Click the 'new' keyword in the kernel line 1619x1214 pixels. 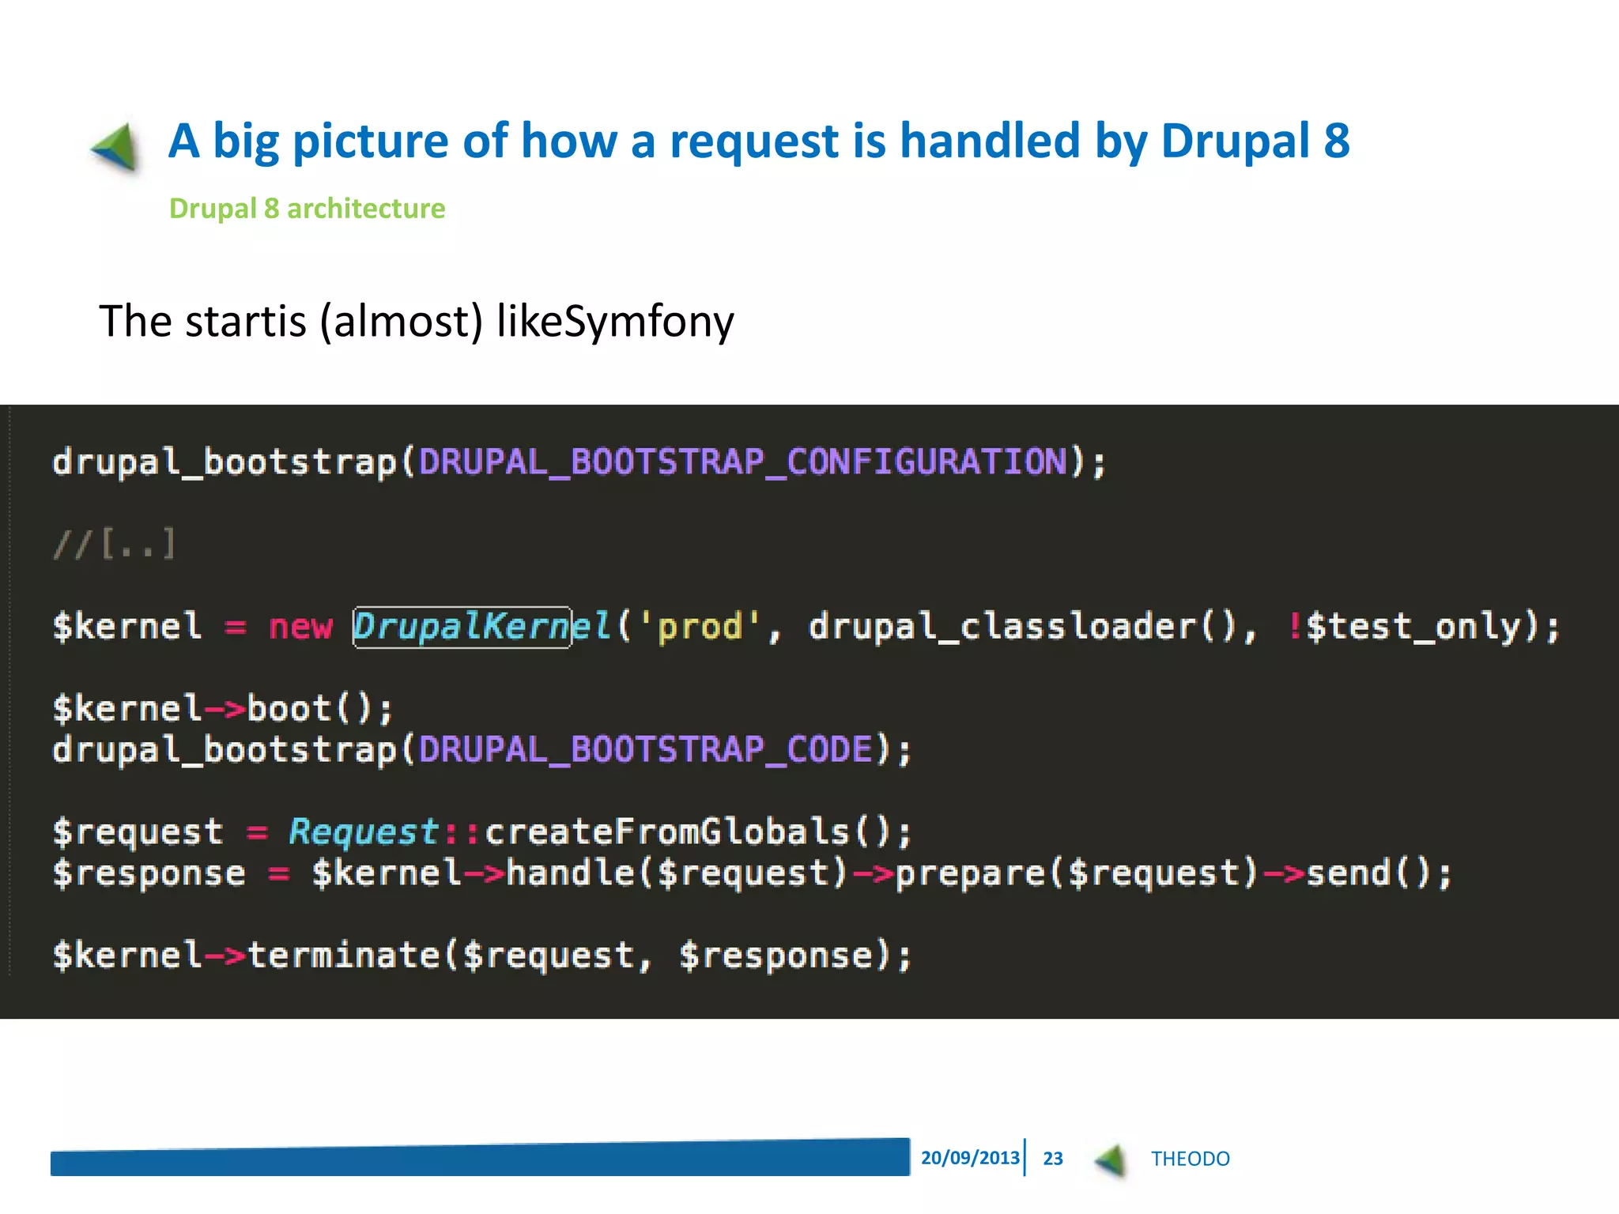coord(301,627)
